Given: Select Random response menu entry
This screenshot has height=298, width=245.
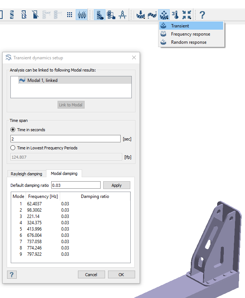Looking at the screenshot, I should pyautogui.click(x=189, y=42).
